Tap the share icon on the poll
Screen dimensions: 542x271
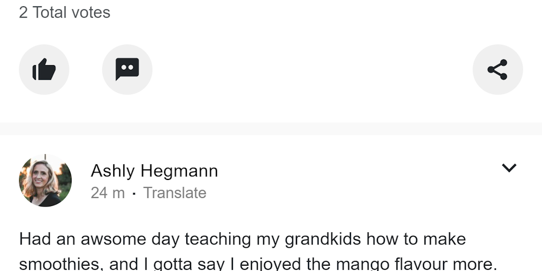coord(498,69)
